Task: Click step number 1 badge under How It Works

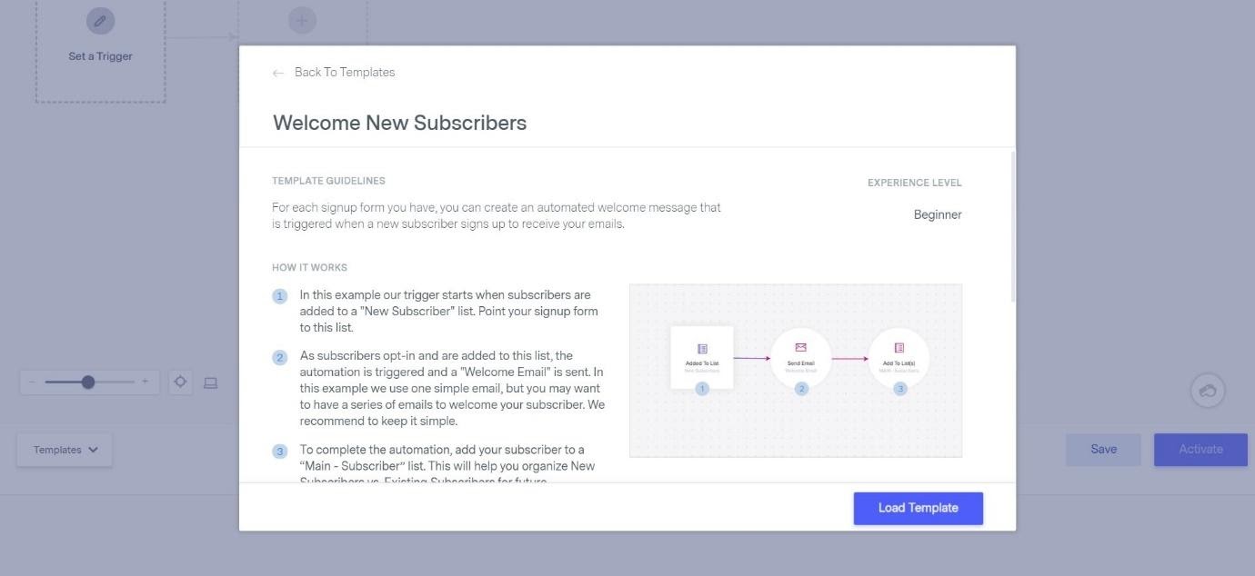Action: pyautogui.click(x=280, y=296)
